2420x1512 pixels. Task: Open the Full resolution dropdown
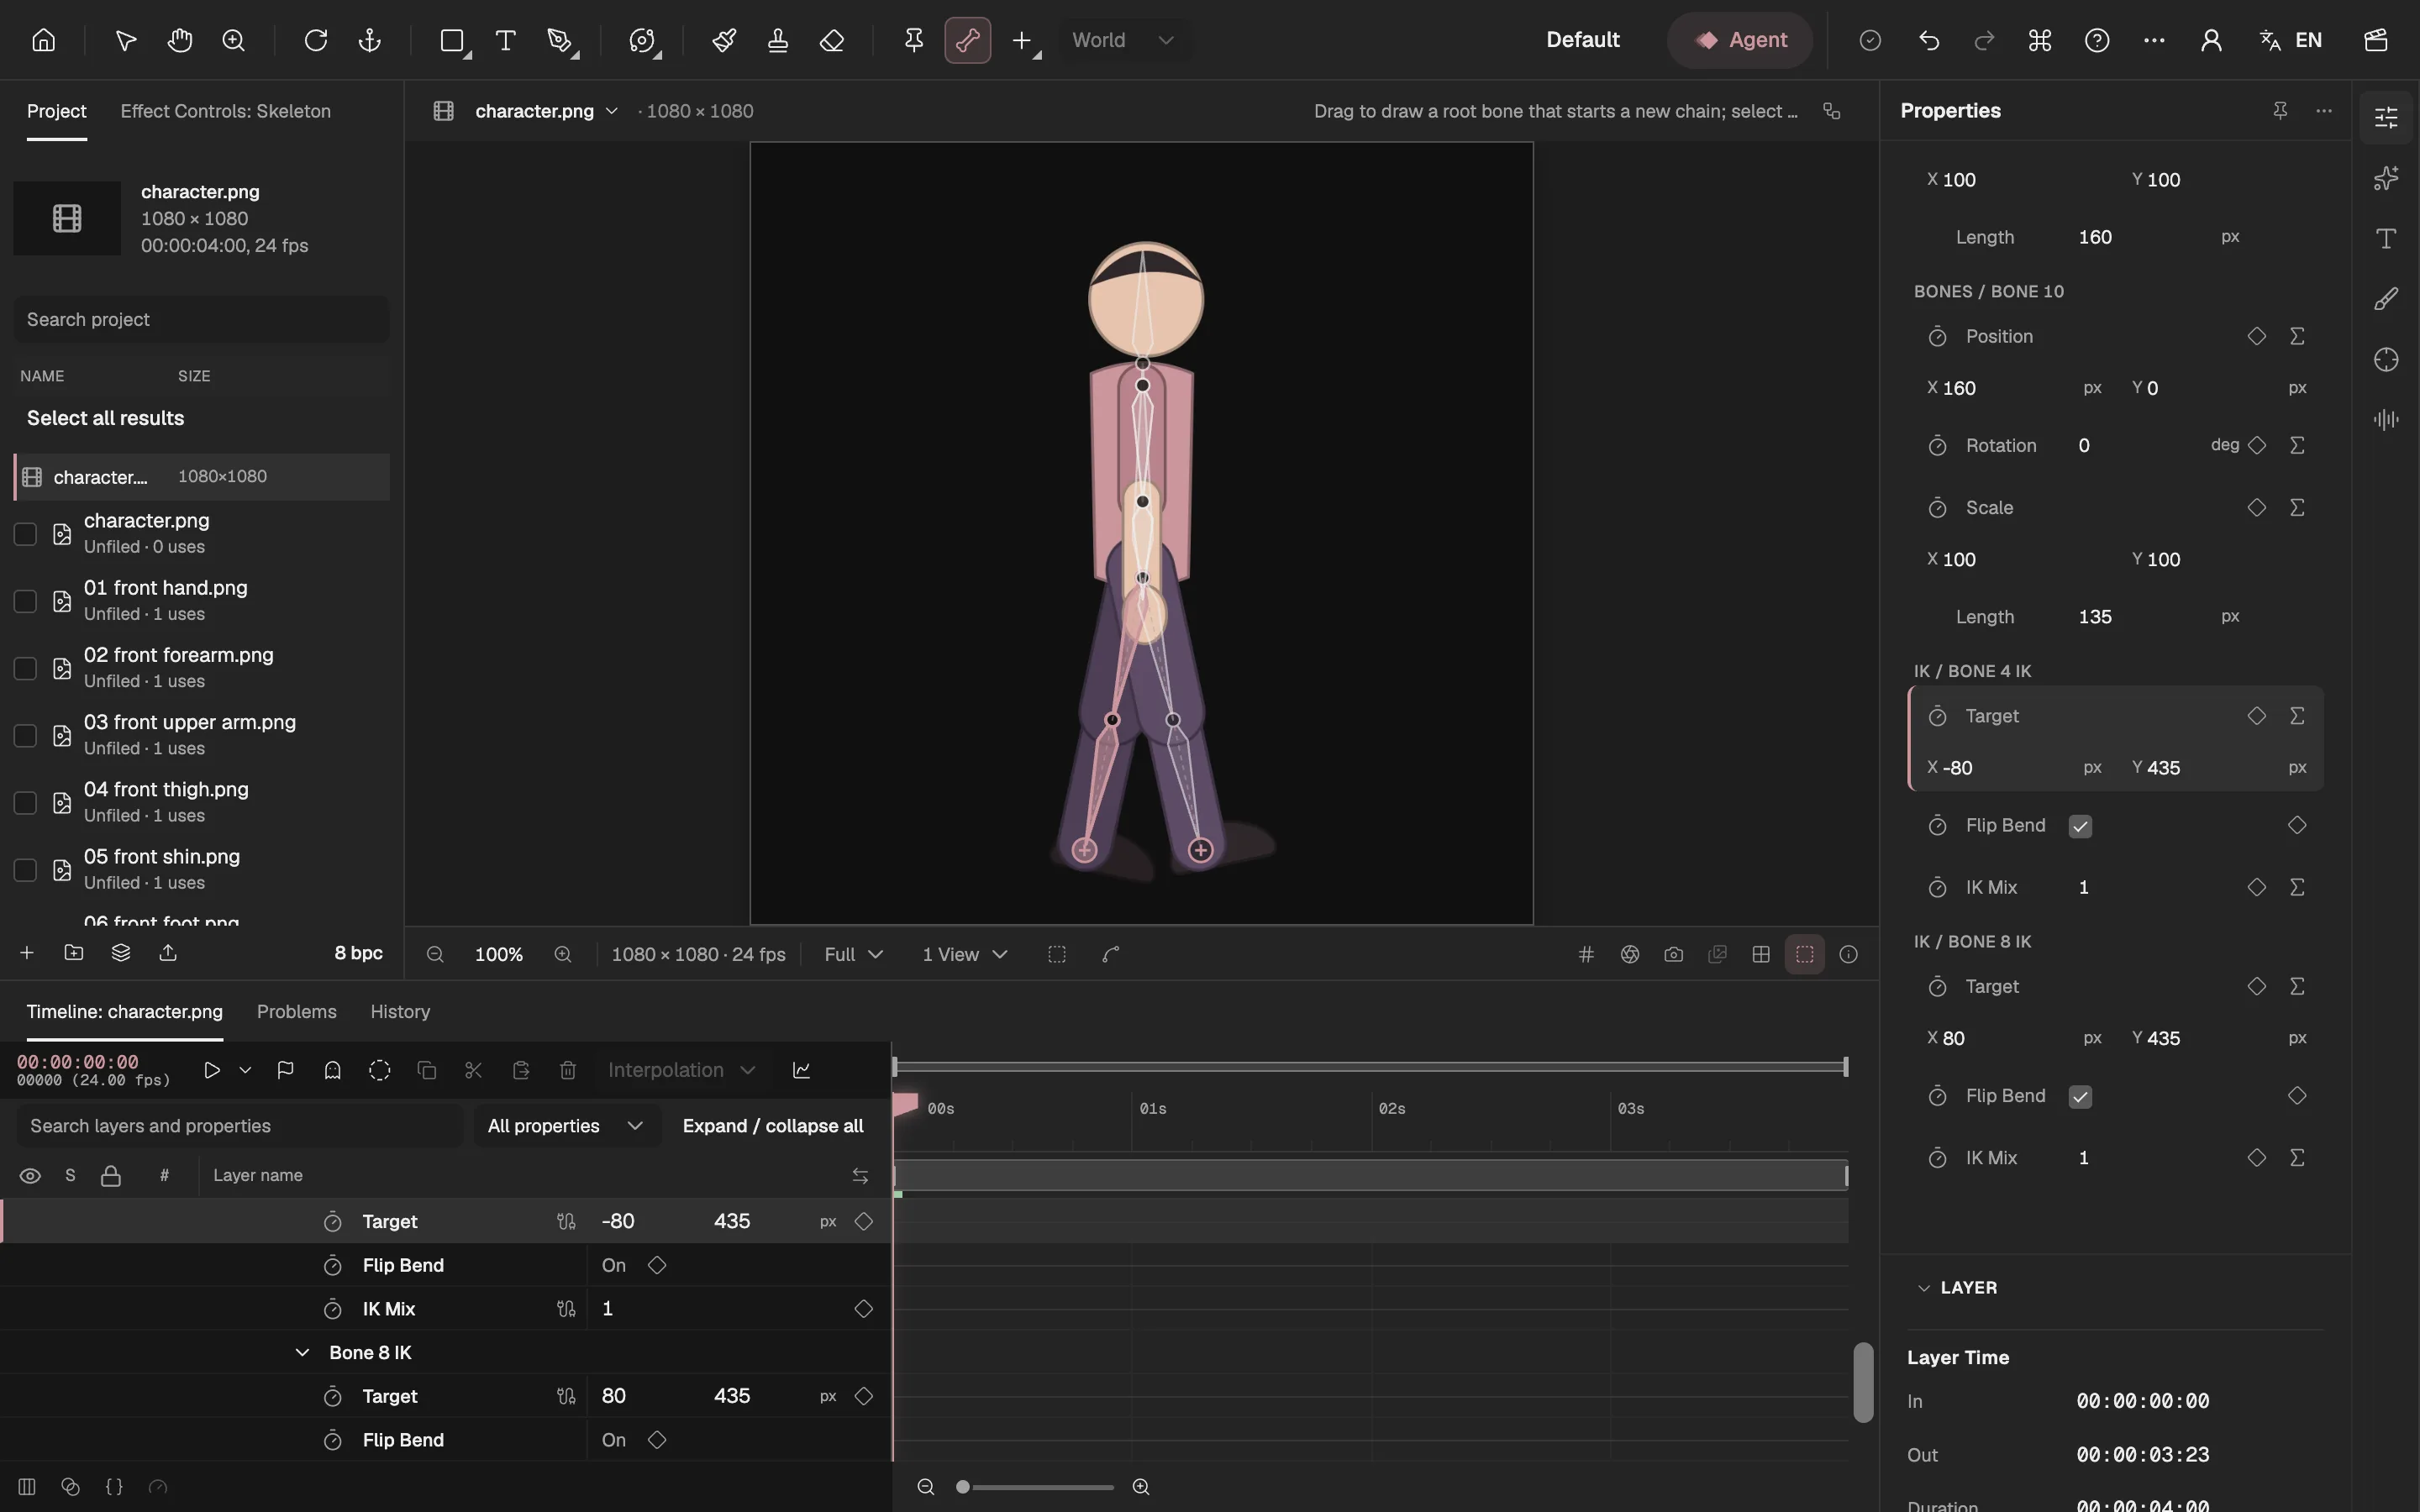[x=853, y=954]
